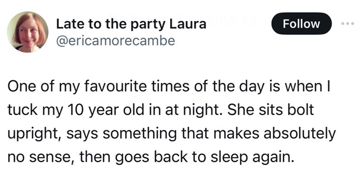The height and width of the screenshot is (171, 363).
Task: Follow the Late to the party Laura account
Action: [301, 24]
